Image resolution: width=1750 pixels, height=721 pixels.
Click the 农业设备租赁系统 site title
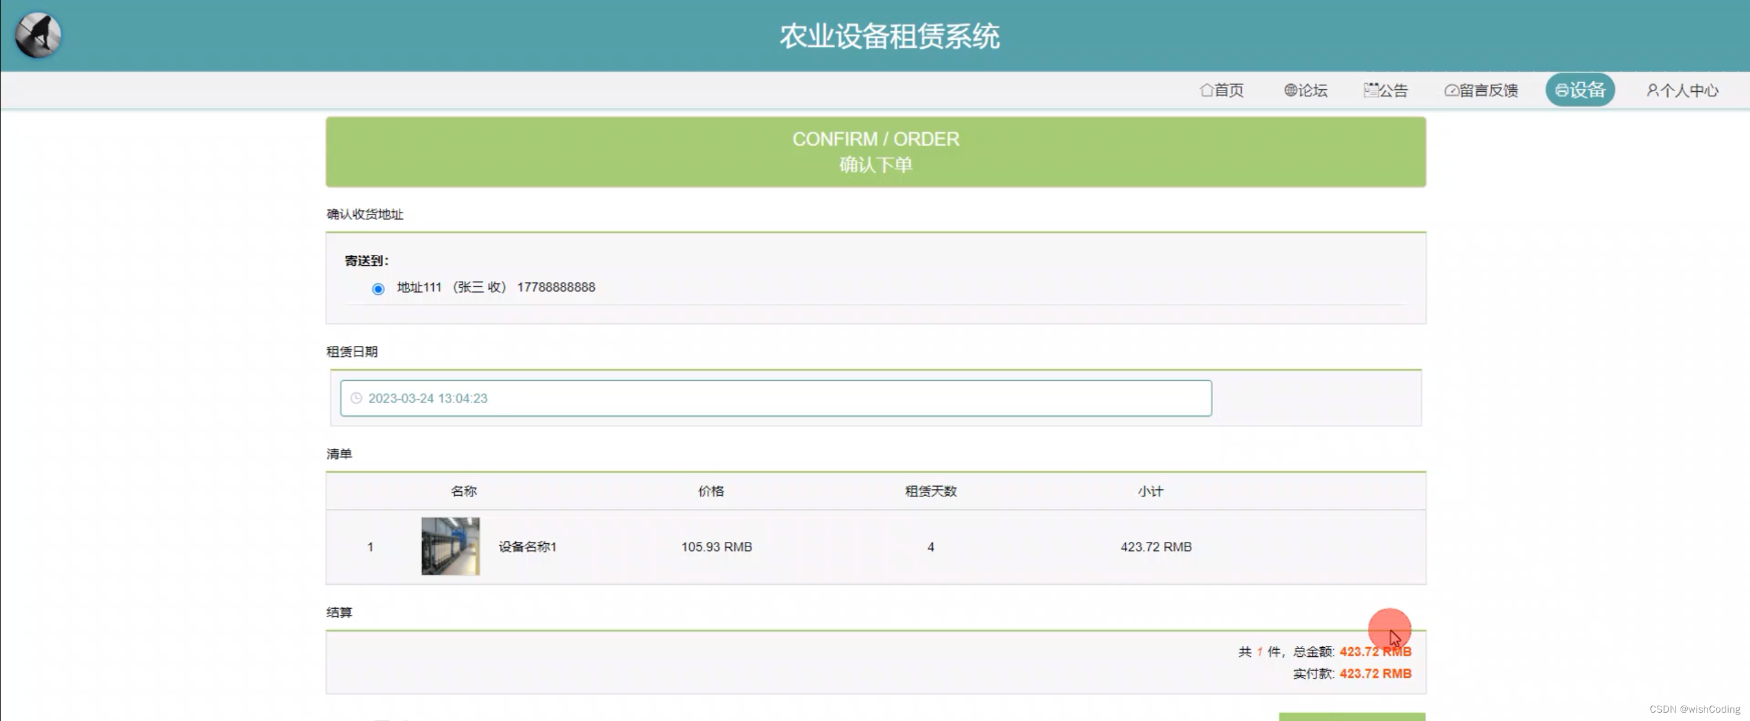coord(888,36)
